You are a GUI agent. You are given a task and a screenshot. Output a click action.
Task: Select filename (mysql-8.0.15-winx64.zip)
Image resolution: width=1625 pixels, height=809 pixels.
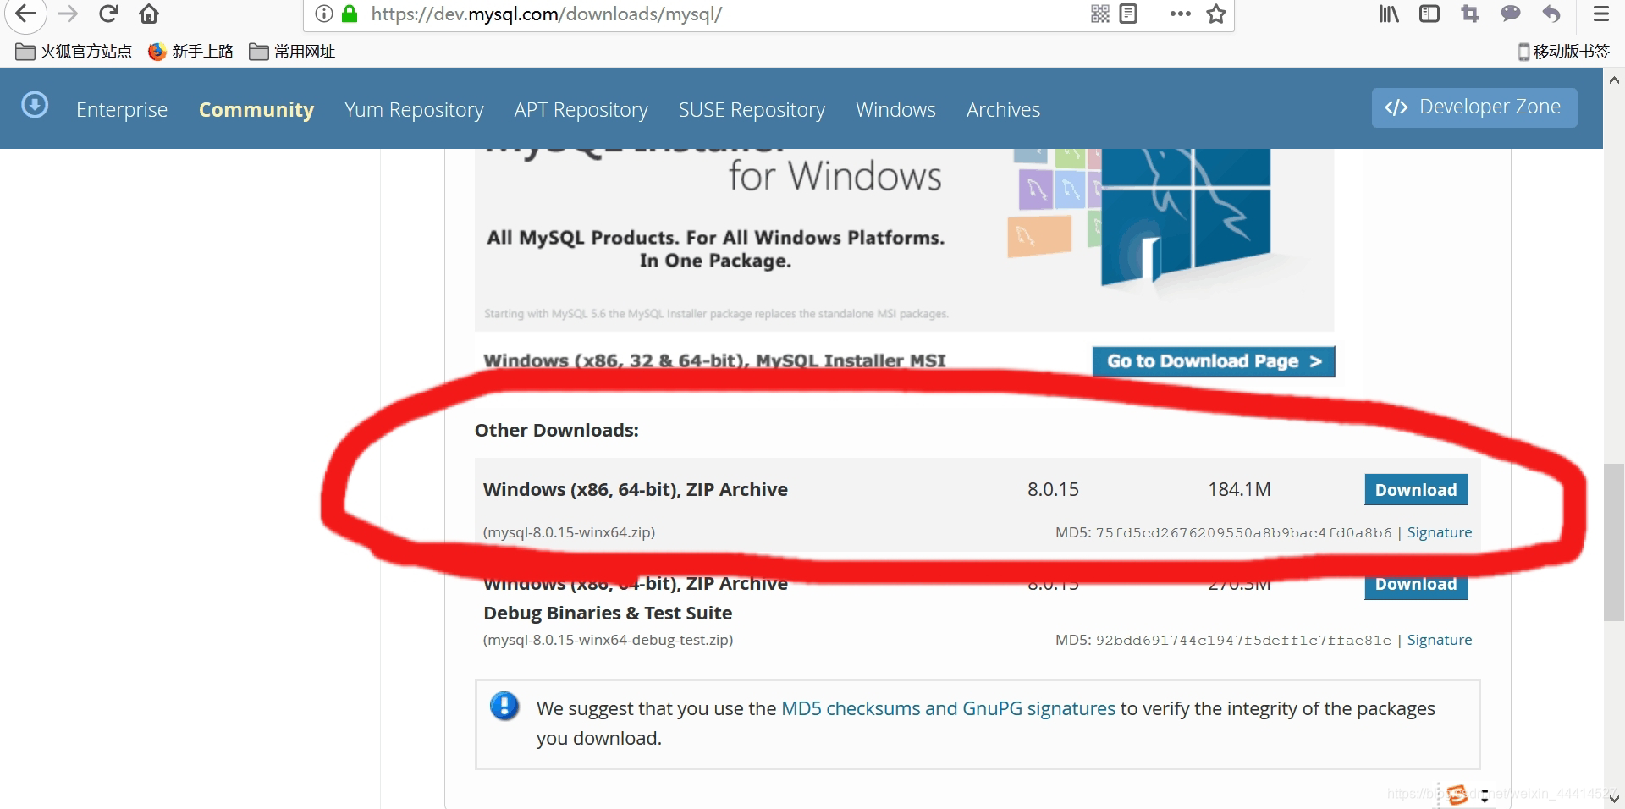pos(569,532)
